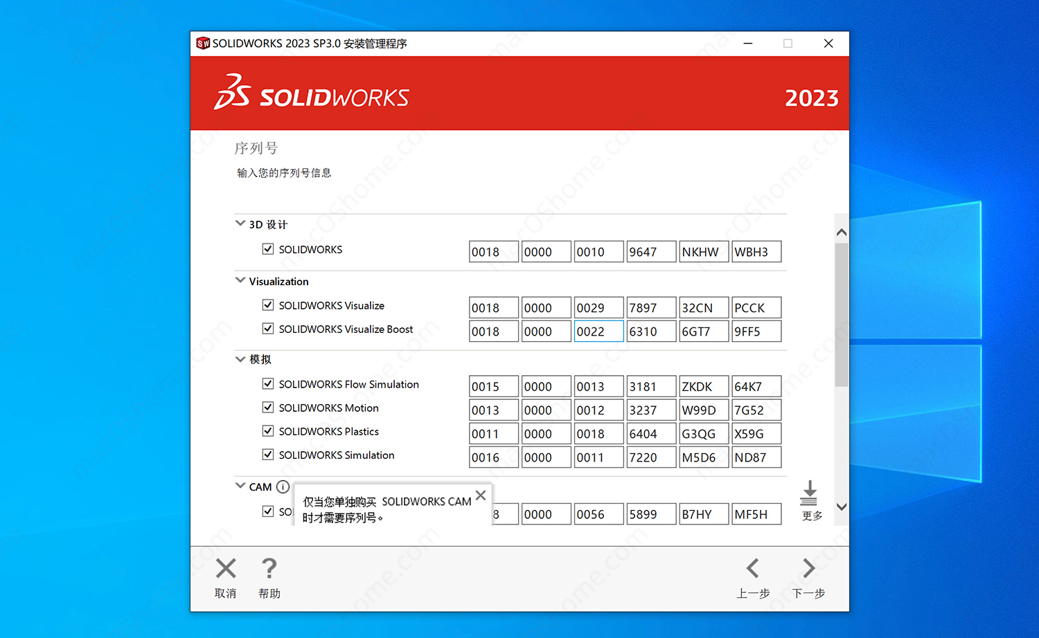
Task: Click Motion serial field W99D
Action: pyautogui.click(x=704, y=410)
